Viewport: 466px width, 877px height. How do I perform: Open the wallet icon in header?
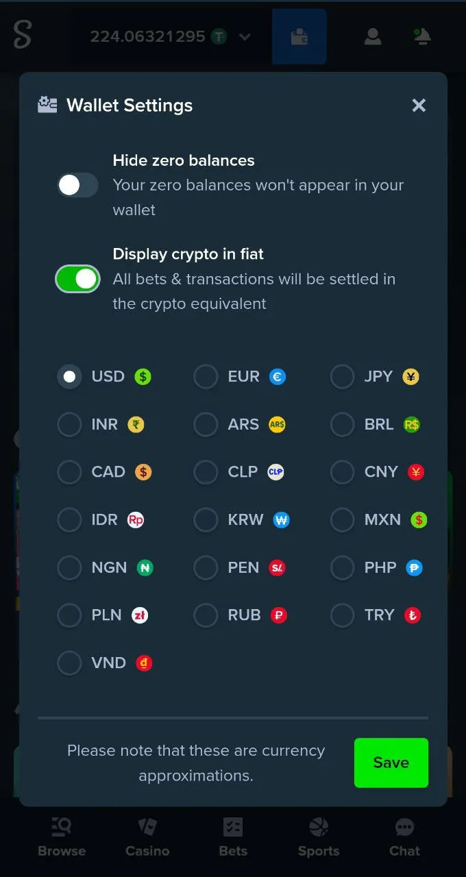[299, 37]
